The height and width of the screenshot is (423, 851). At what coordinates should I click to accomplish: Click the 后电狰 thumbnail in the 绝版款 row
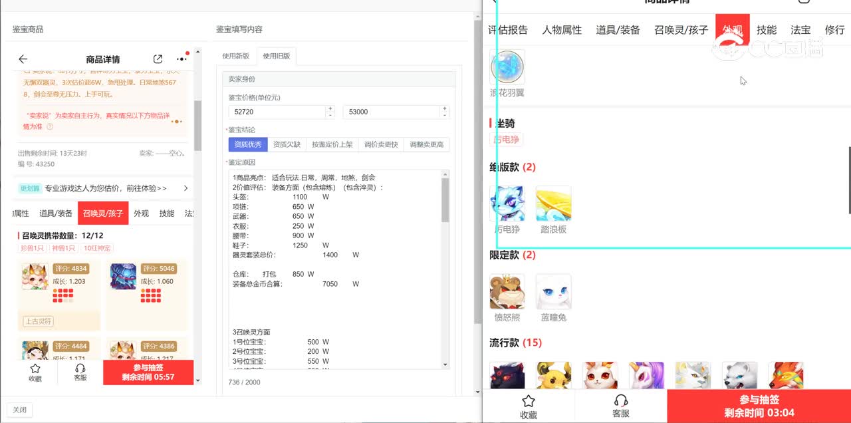coord(507,204)
